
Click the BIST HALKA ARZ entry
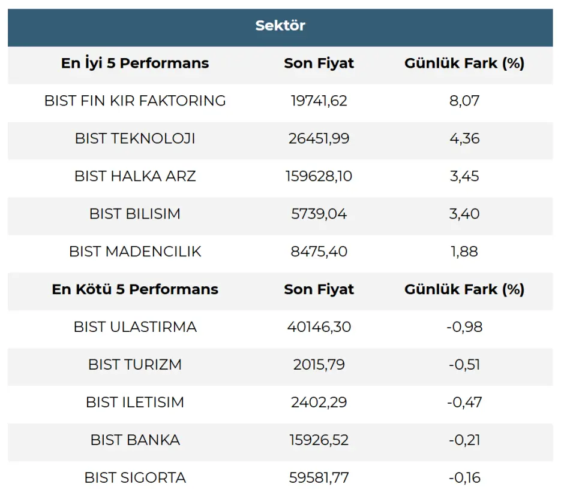click(x=135, y=177)
